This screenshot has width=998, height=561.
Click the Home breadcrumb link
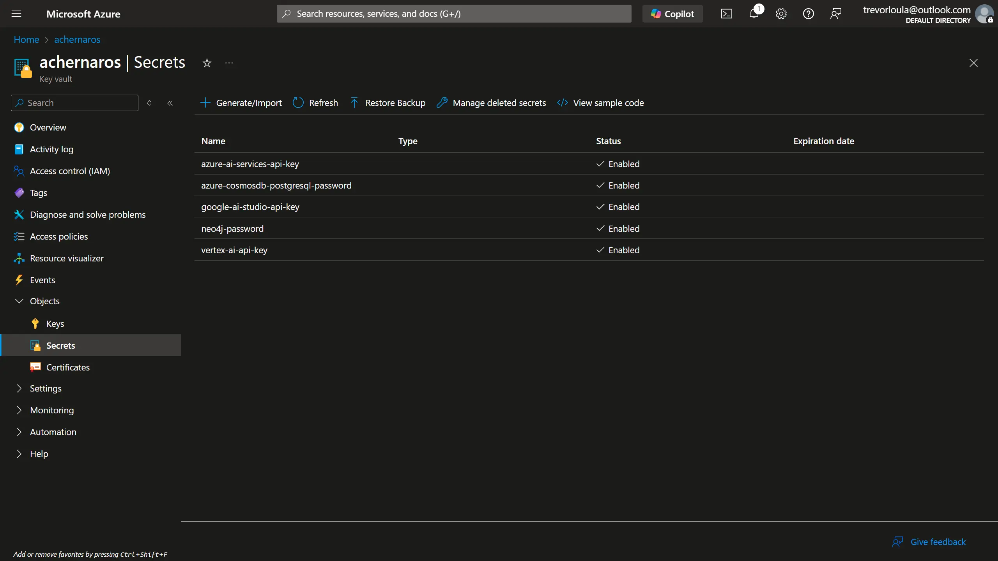coord(27,39)
